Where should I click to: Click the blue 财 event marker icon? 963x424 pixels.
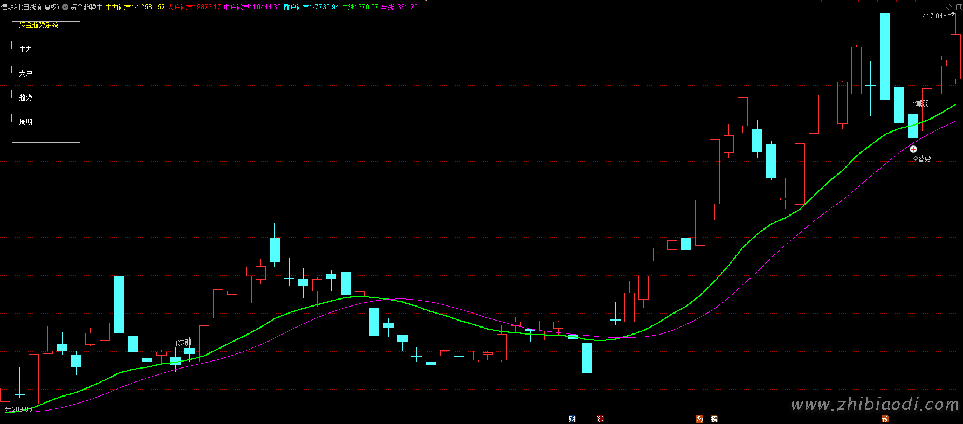[572, 419]
